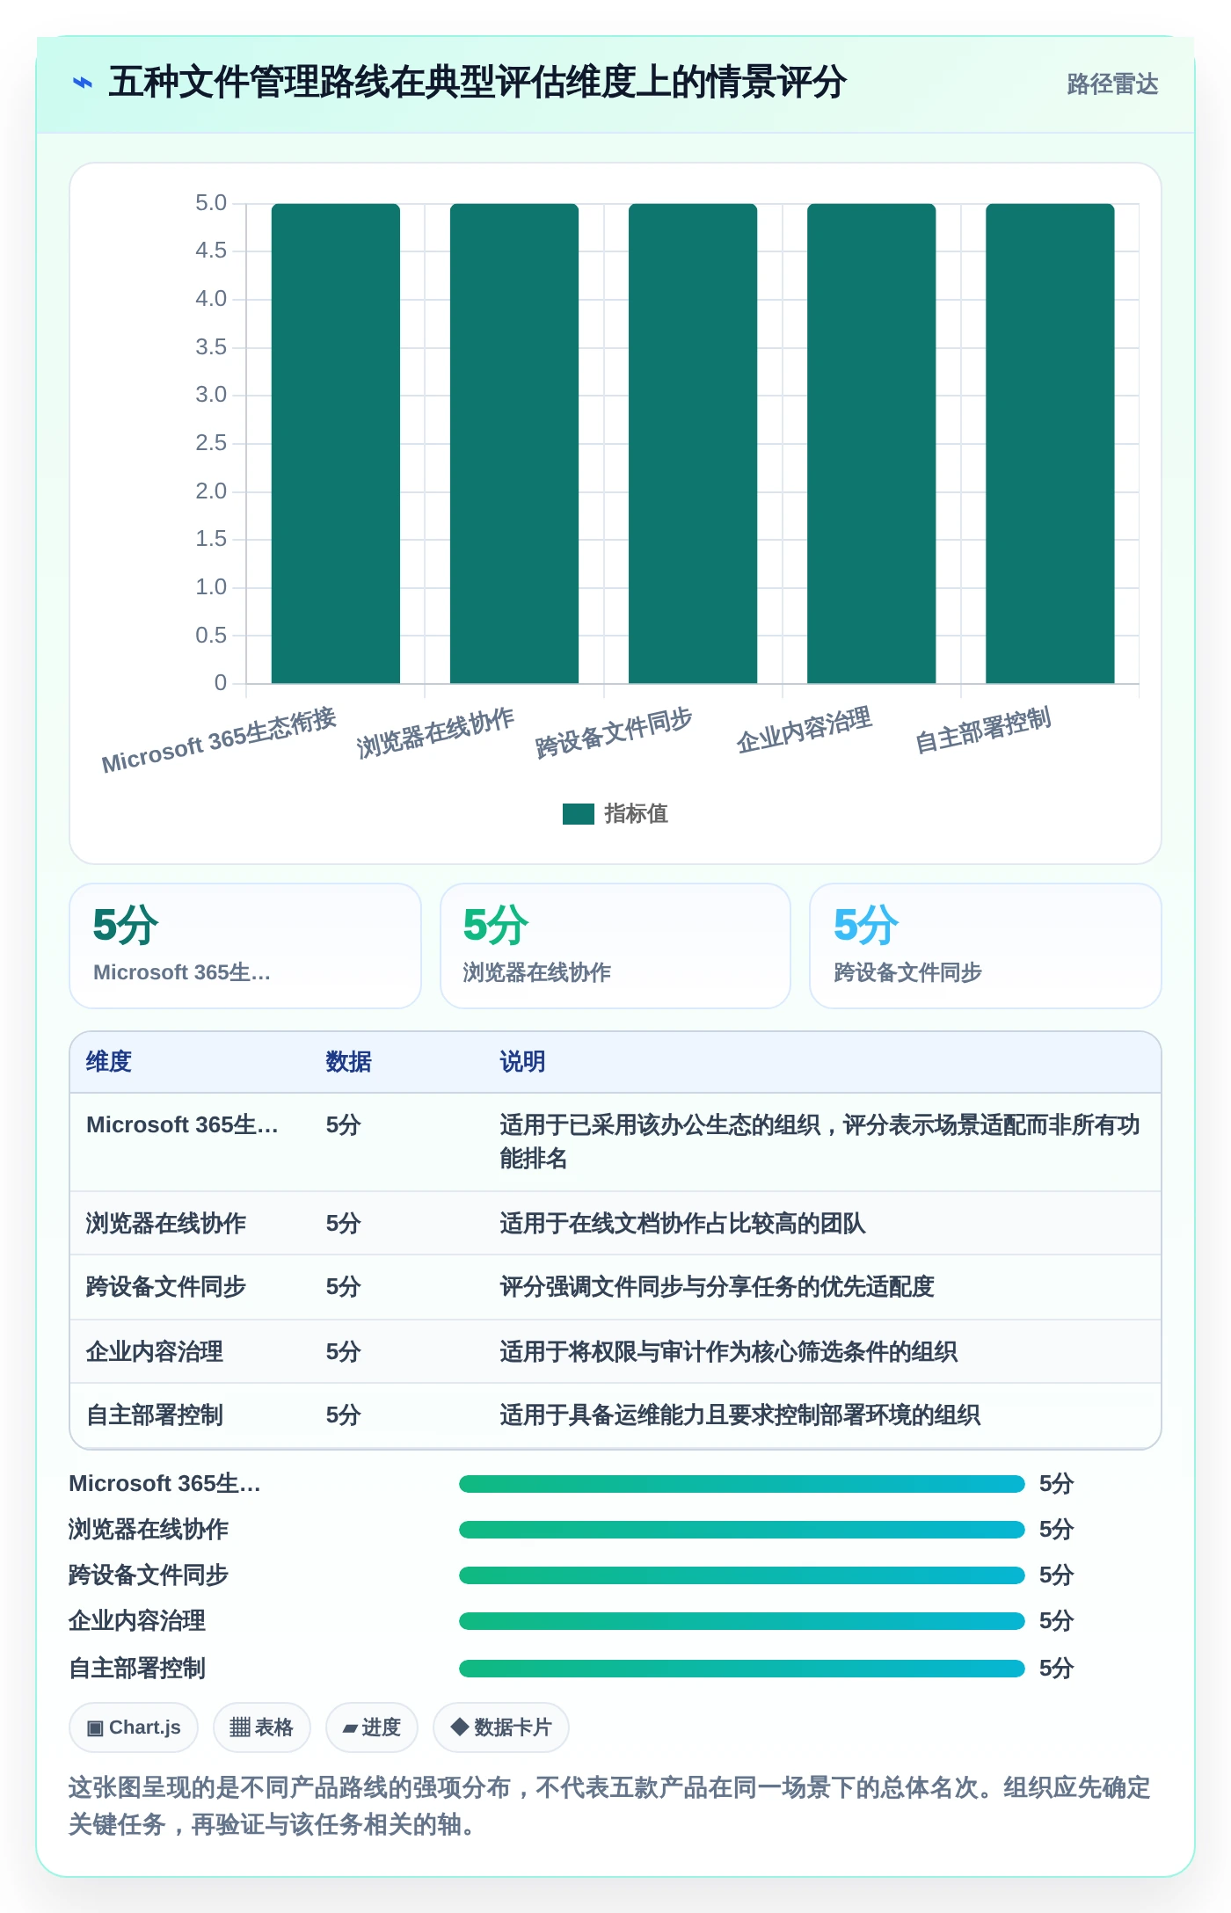This screenshot has height=1913, width=1231.
Task: Click the 浏览器在线协作 x-axis label
Action: pyautogui.click(x=435, y=732)
